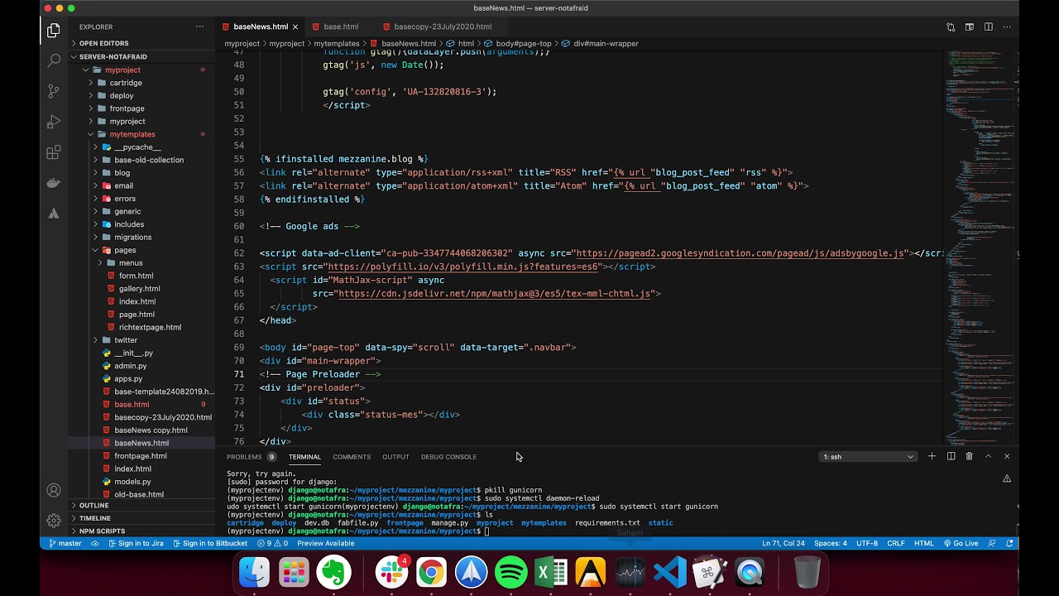Screen dimensions: 1059x596
Task: Collapse the myproject root folder
Action: (122, 70)
